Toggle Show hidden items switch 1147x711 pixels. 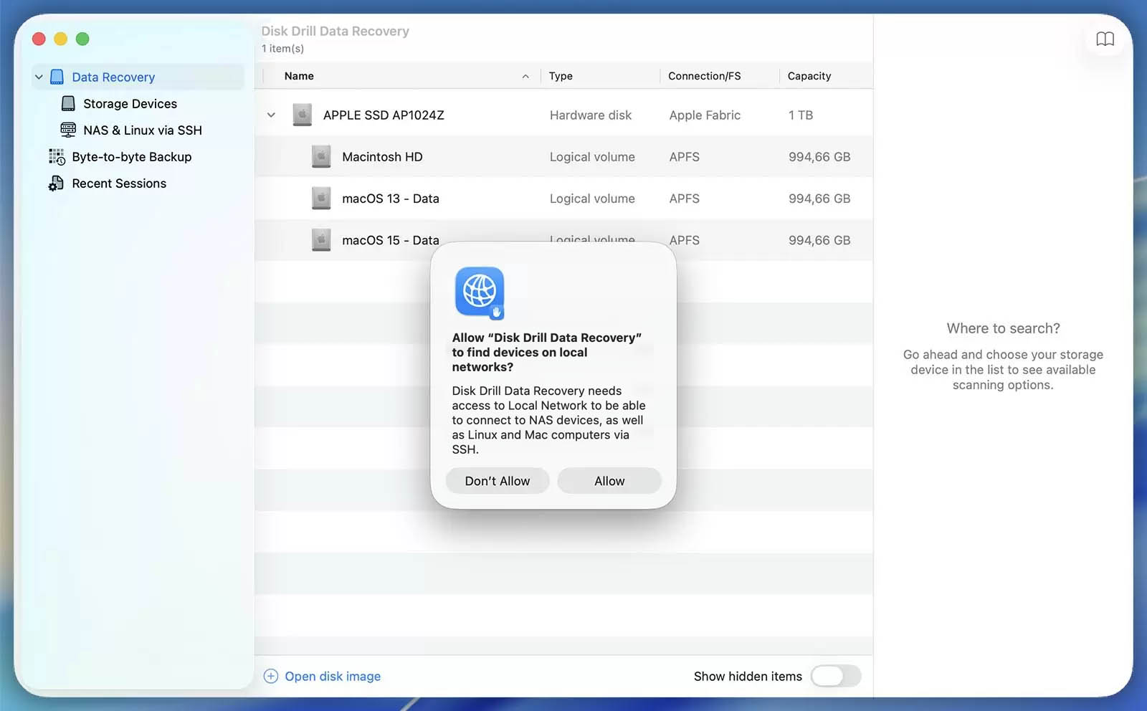click(835, 676)
